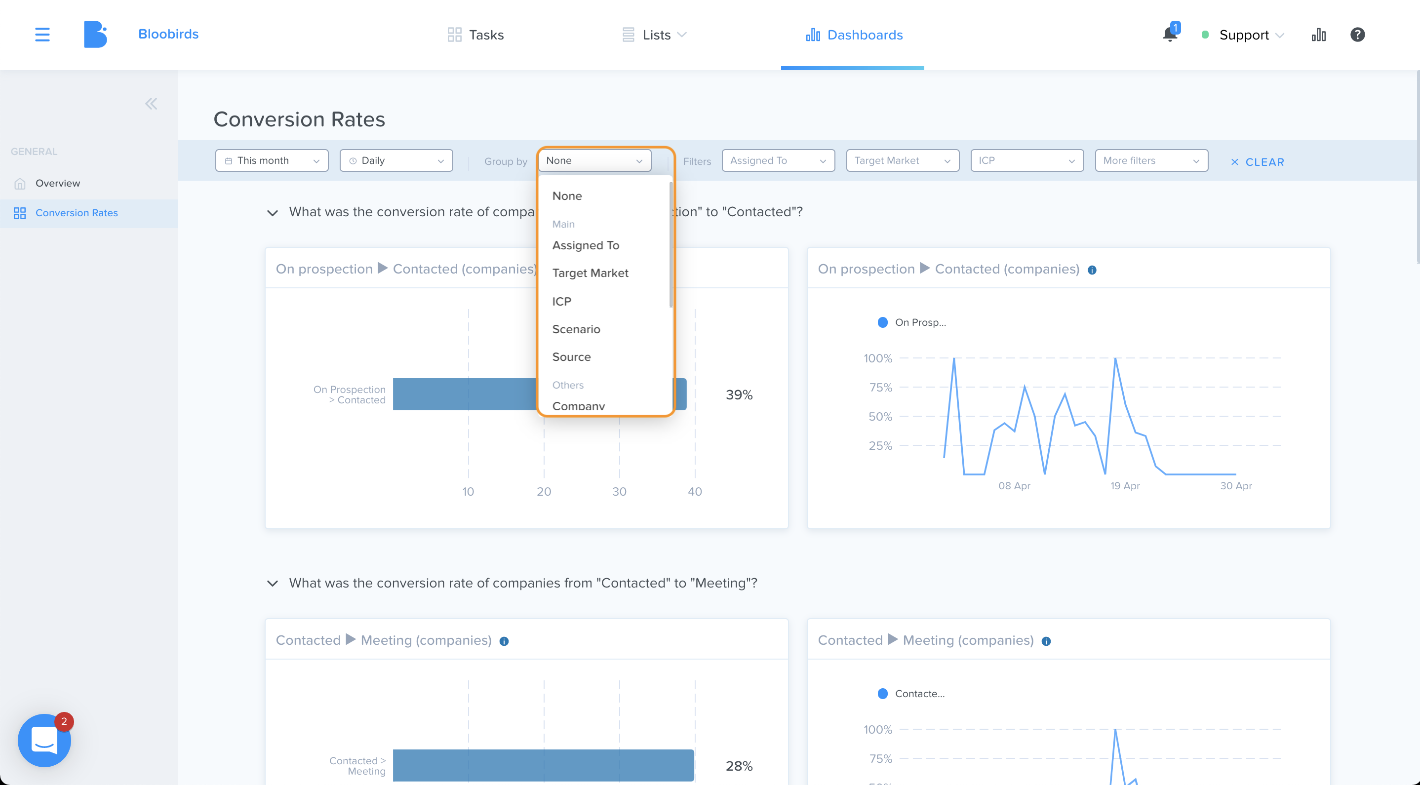The width and height of the screenshot is (1420, 785).
Task: Clear all filters
Action: [x=1258, y=162]
